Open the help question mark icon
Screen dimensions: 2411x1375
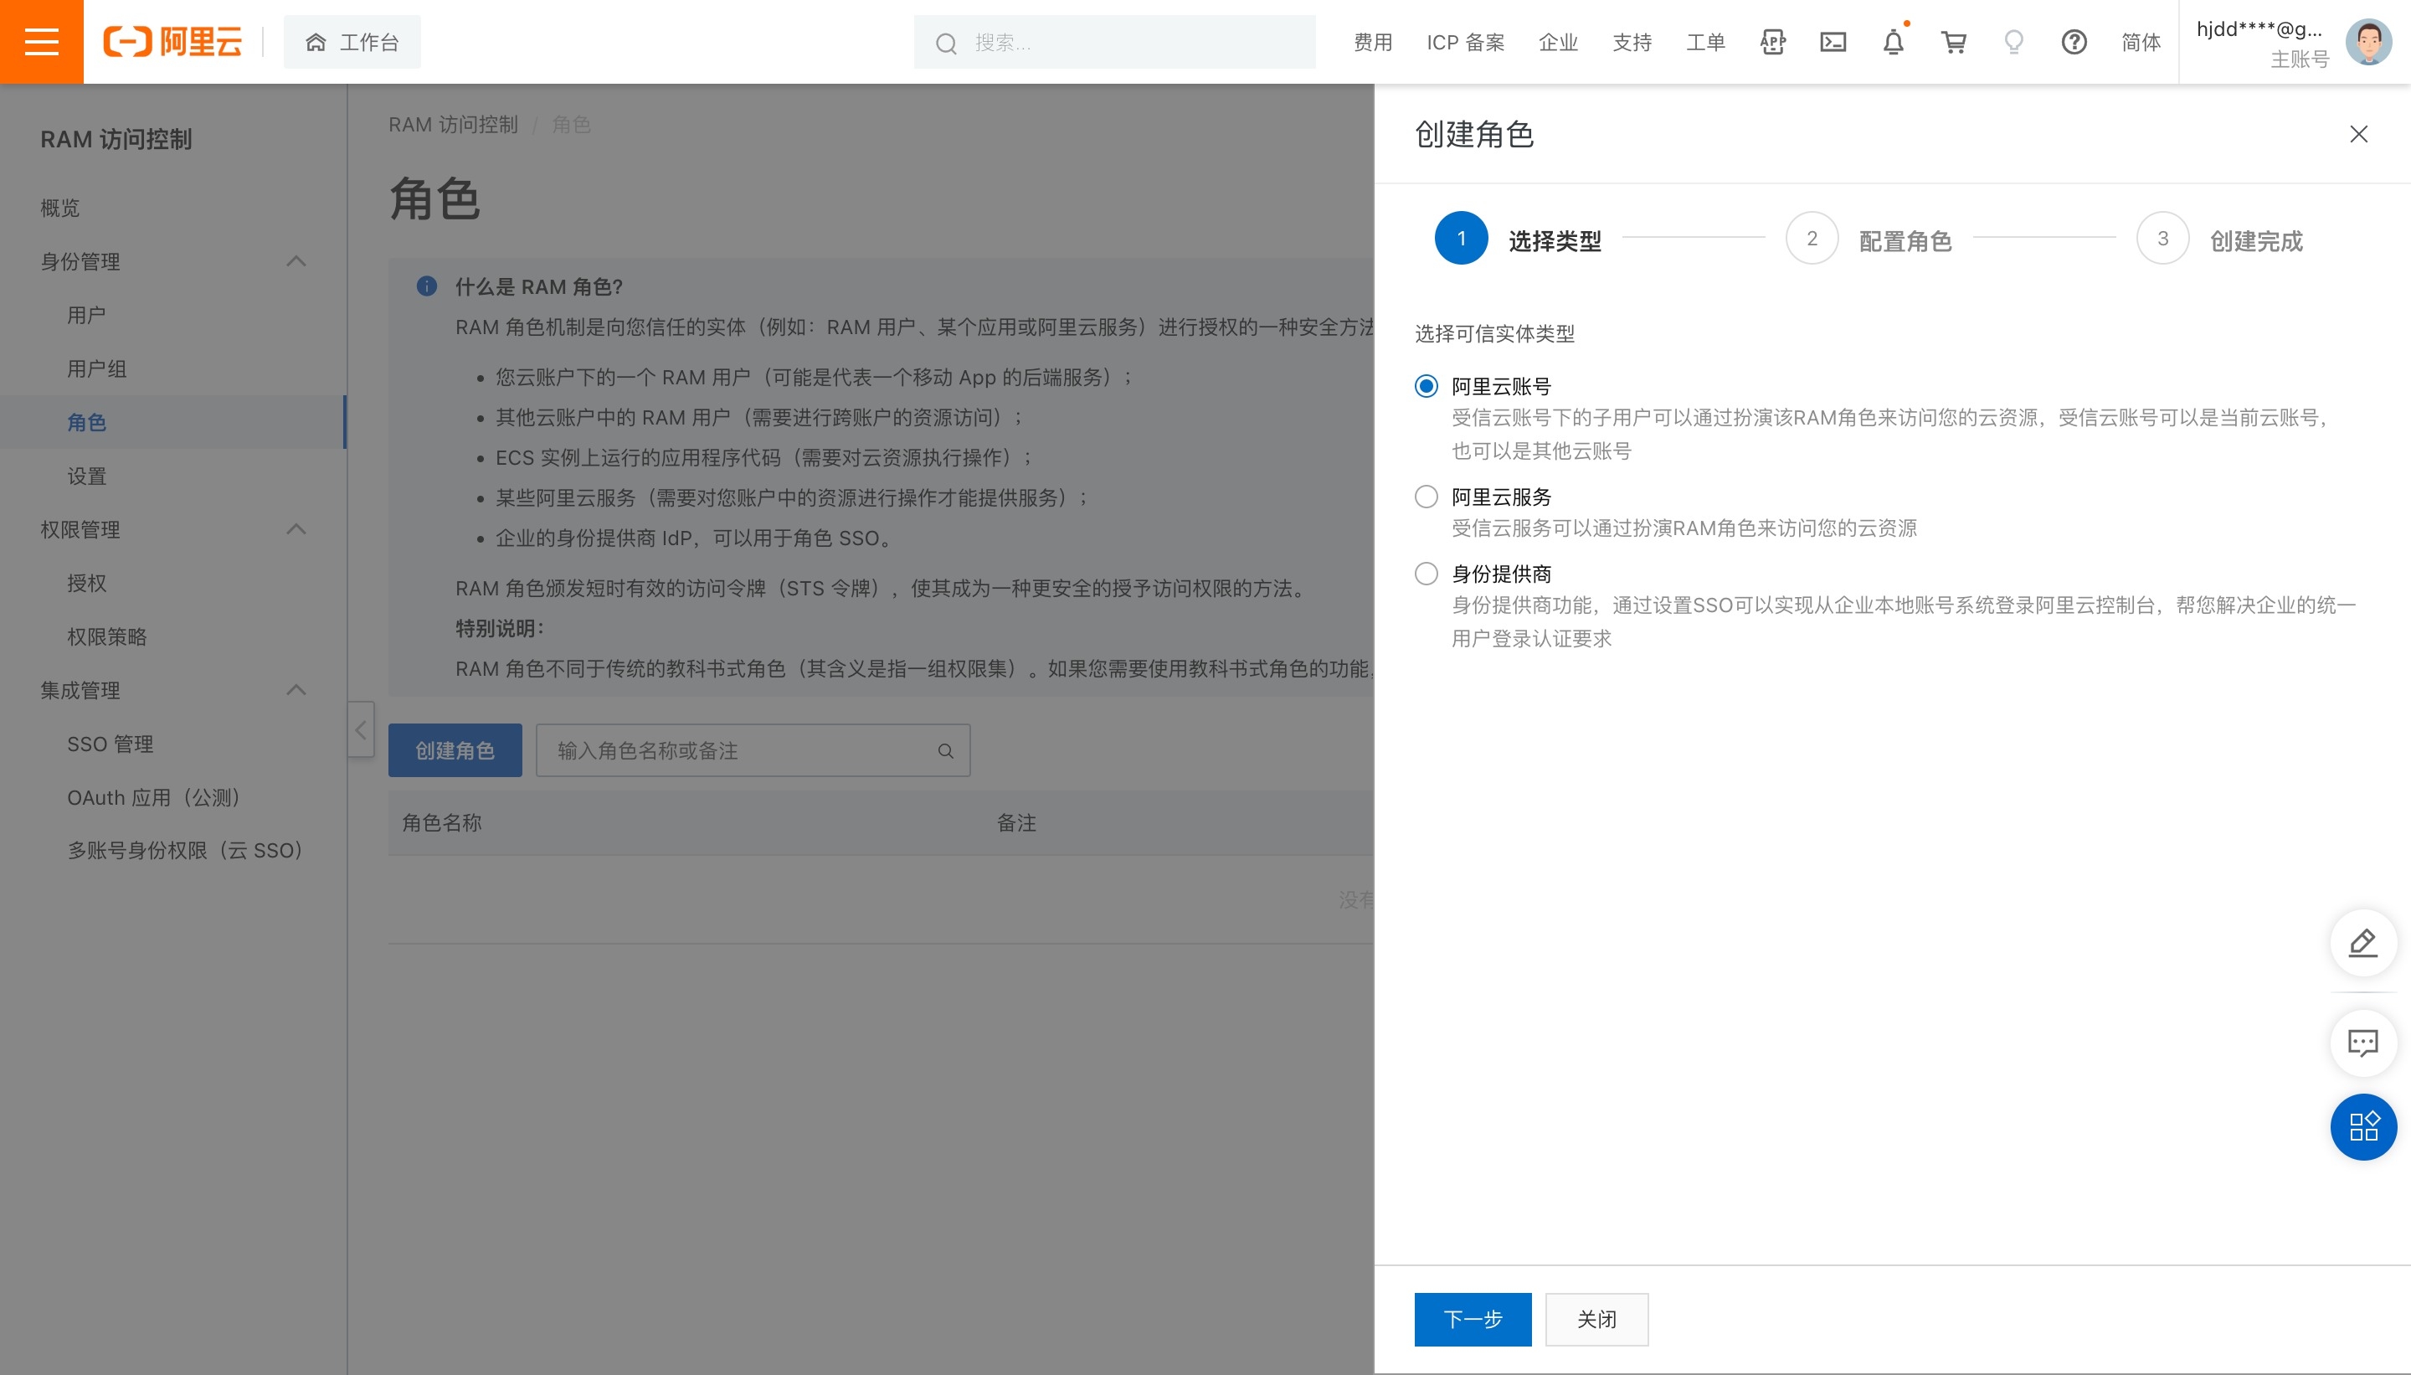[x=2074, y=42]
